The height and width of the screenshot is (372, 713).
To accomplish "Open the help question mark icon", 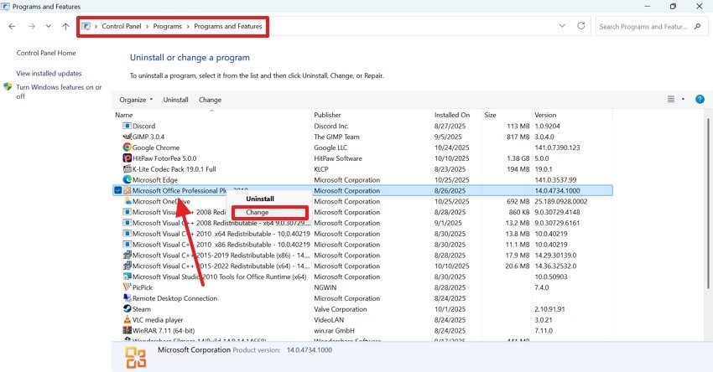I will 700,100.
